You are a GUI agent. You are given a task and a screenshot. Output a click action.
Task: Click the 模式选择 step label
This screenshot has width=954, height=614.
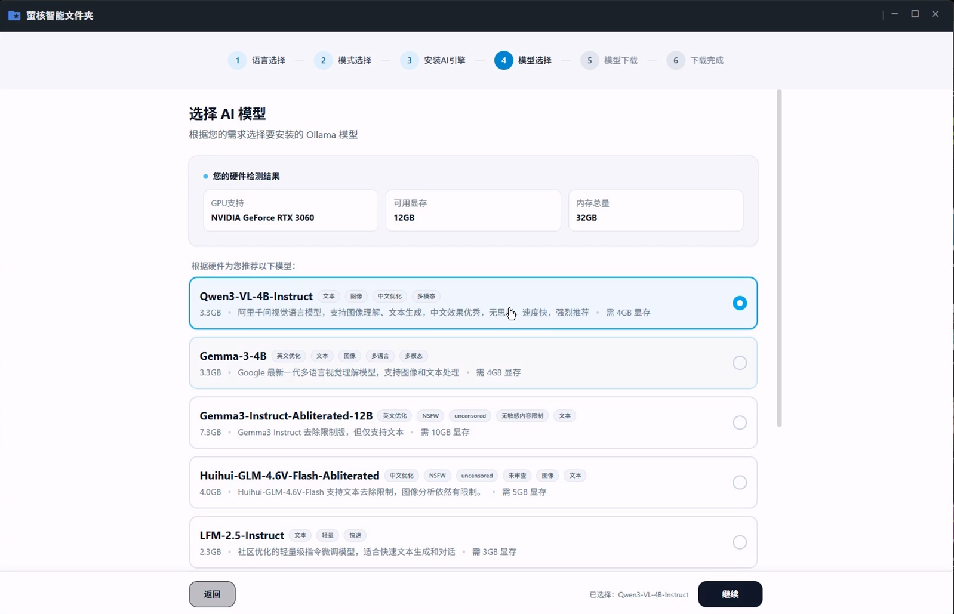click(355, 60)
